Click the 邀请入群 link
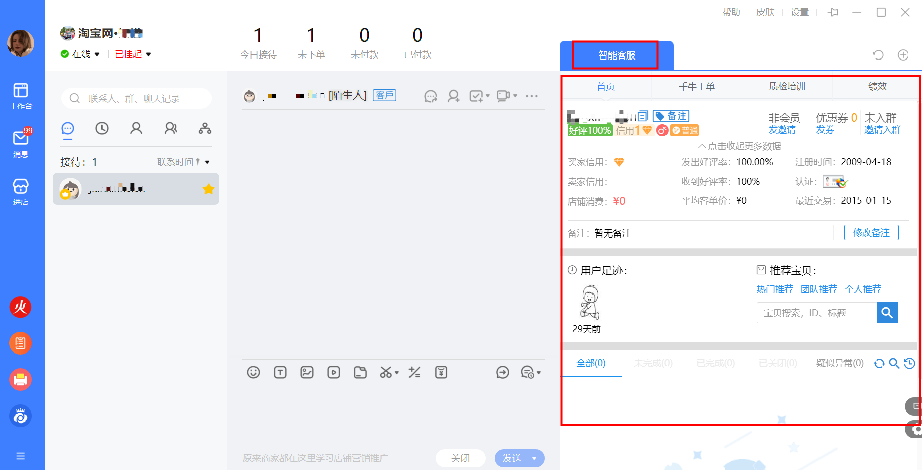Image resolution: width=922 pixels, height=470 pixels. click(882, 130)
